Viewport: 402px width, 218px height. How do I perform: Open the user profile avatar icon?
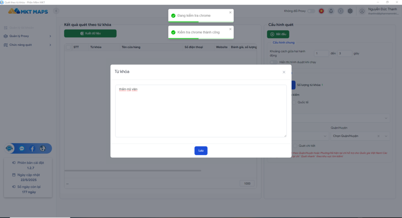coord(362,11)
